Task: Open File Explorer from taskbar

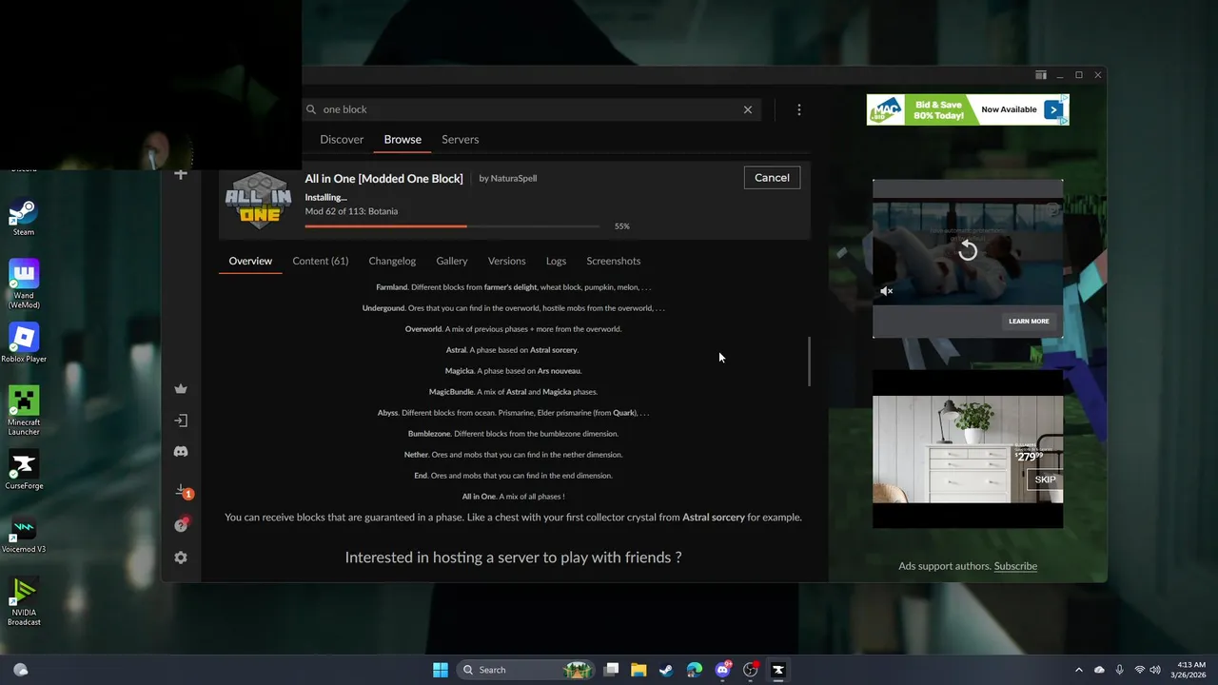Action: click(638, 670)
